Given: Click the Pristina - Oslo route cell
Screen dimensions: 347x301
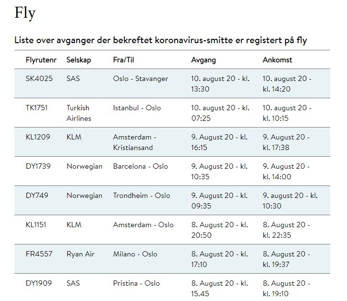Looking at the screenshot, I should pyautogui.click(x=136, y=283).
